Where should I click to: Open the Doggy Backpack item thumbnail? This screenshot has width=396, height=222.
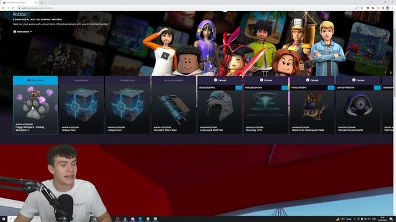[35, 104]
